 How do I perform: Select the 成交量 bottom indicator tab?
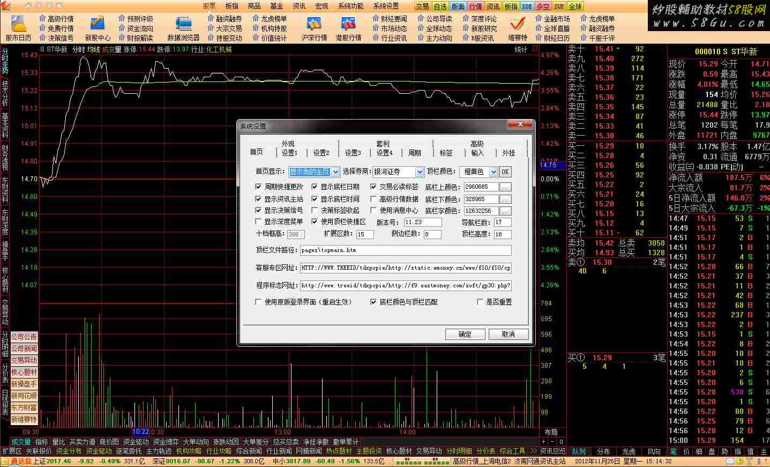[21, 442]
